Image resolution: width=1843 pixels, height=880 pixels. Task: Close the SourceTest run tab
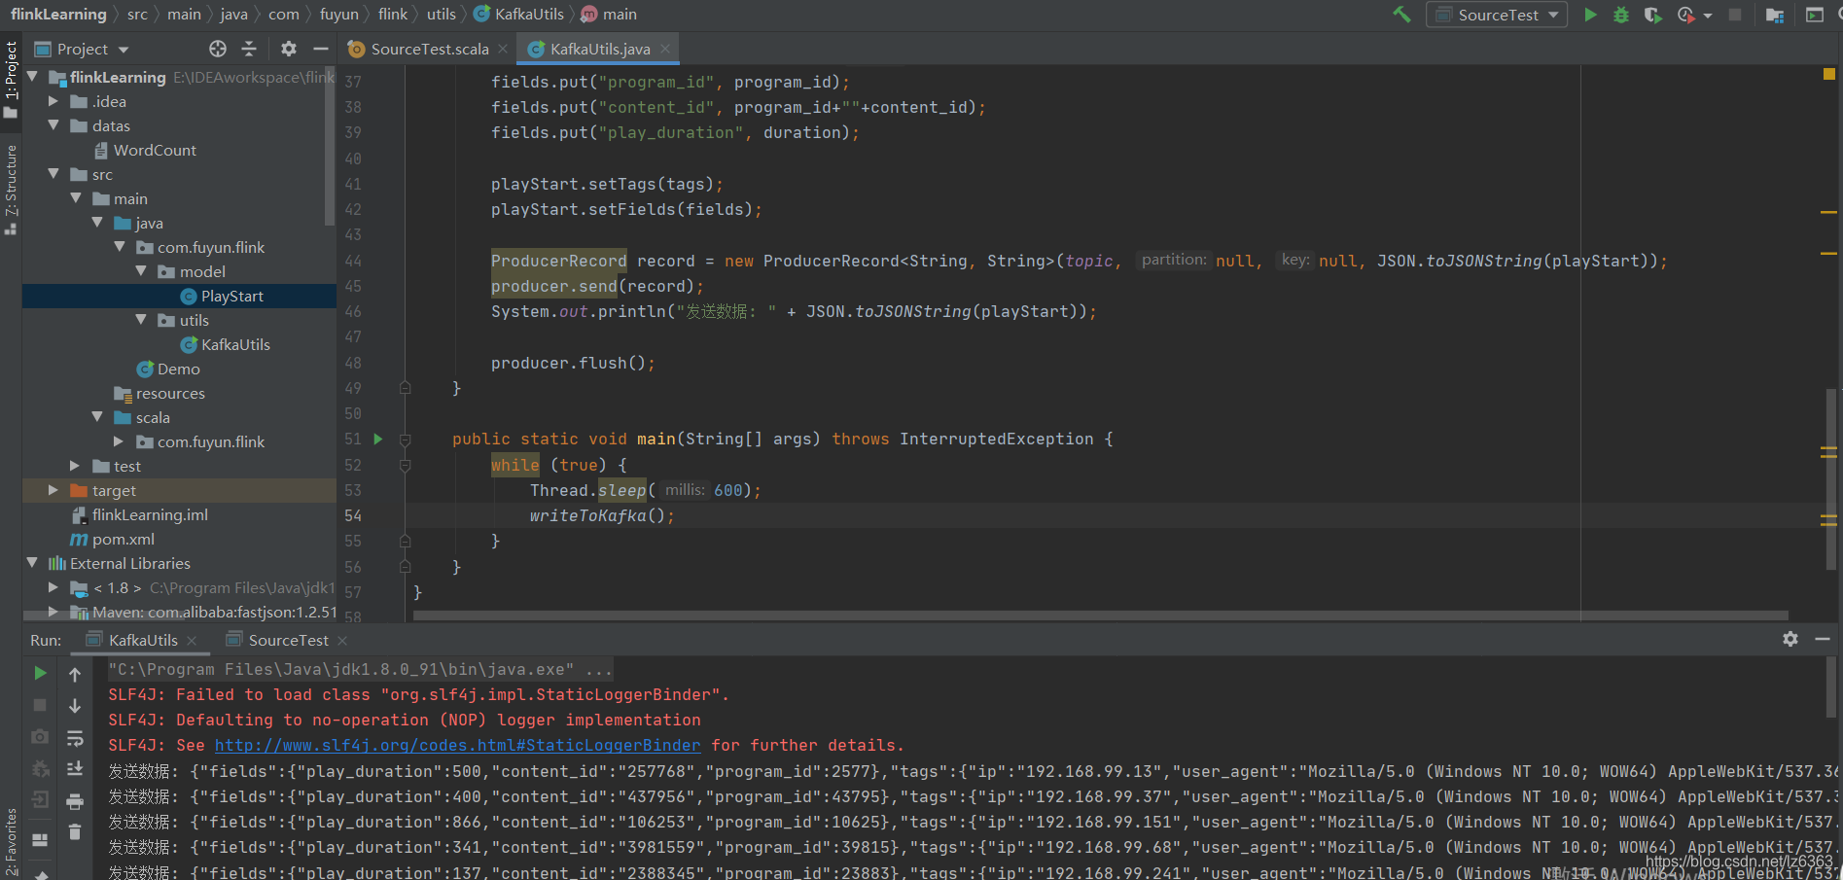(x=342, y=640)
